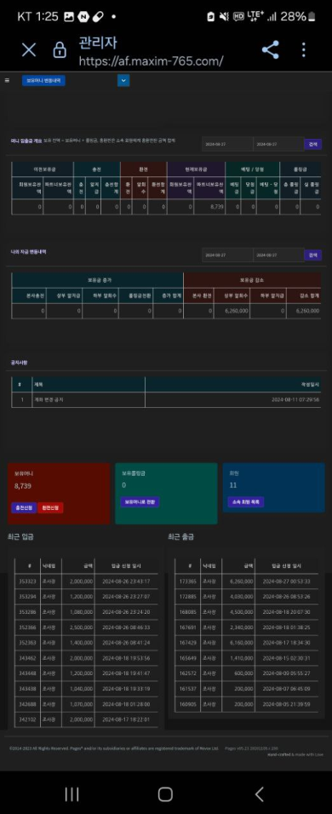Select start date field in money overview
The image size is (332, 814).
click(x=226, y=144)
